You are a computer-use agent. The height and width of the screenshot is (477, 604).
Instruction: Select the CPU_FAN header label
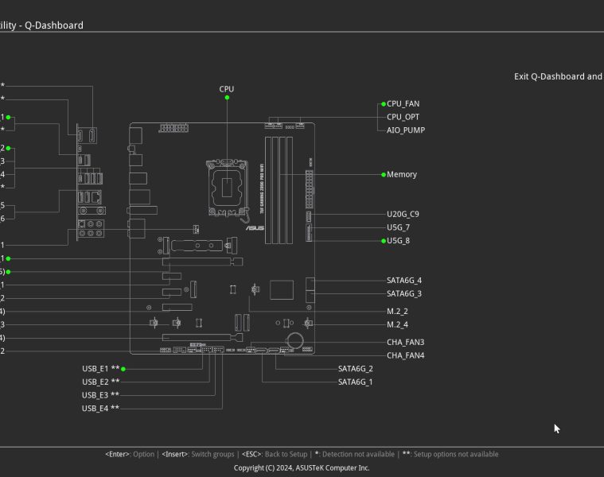[x=403, y=104]
